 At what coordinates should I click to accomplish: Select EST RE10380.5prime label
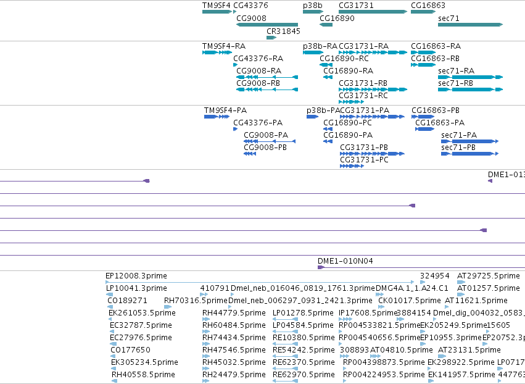click(x=304, y=338)
